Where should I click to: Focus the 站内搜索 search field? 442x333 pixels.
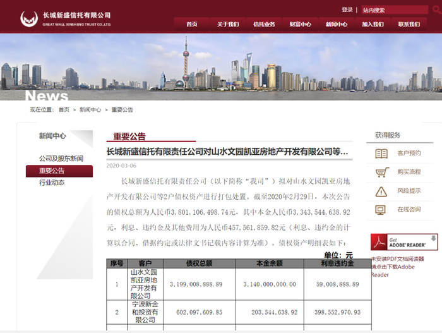(x=395, y=10)
